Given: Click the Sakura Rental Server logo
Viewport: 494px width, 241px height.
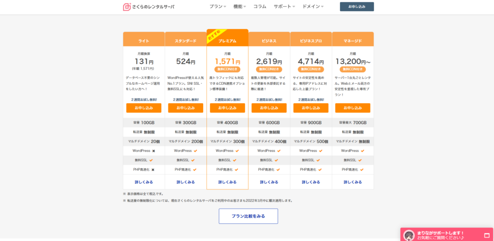Looking at the screenshot, I should [149, 7].
